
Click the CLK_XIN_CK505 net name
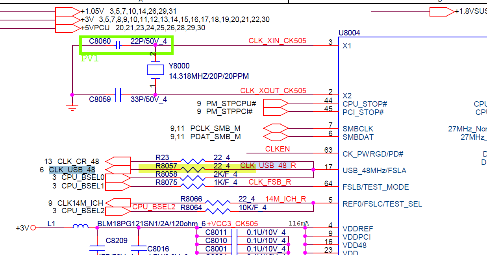pos(277,41)
